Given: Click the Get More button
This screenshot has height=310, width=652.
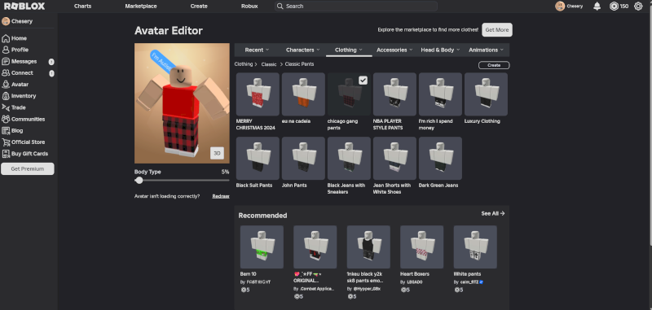Looking at the screenshot, I should click(497, 30).
